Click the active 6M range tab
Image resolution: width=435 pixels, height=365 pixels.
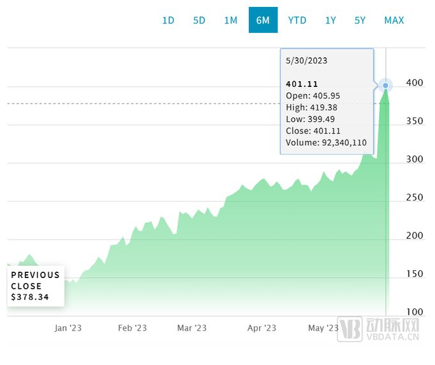click(x=263, y=20)
